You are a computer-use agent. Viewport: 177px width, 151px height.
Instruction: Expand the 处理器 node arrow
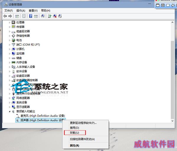(10, 23)
